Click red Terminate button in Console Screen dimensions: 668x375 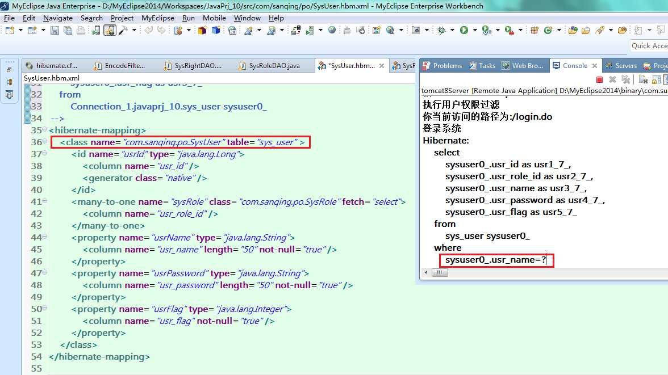coord(599,79)
